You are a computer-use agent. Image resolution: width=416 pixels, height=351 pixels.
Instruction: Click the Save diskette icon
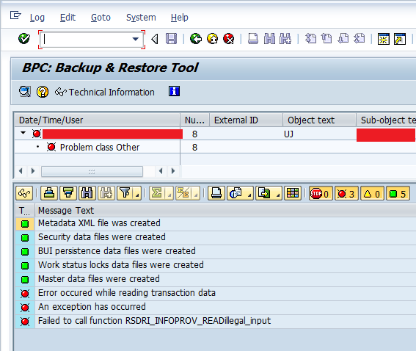[171, 39]
